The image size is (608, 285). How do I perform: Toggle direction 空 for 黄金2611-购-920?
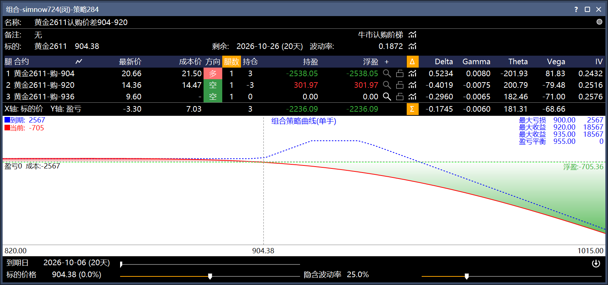tap(213, 85)
